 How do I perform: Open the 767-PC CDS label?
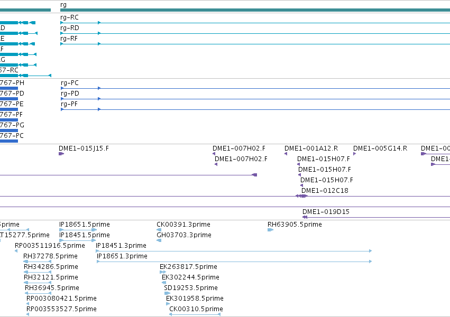12,136
